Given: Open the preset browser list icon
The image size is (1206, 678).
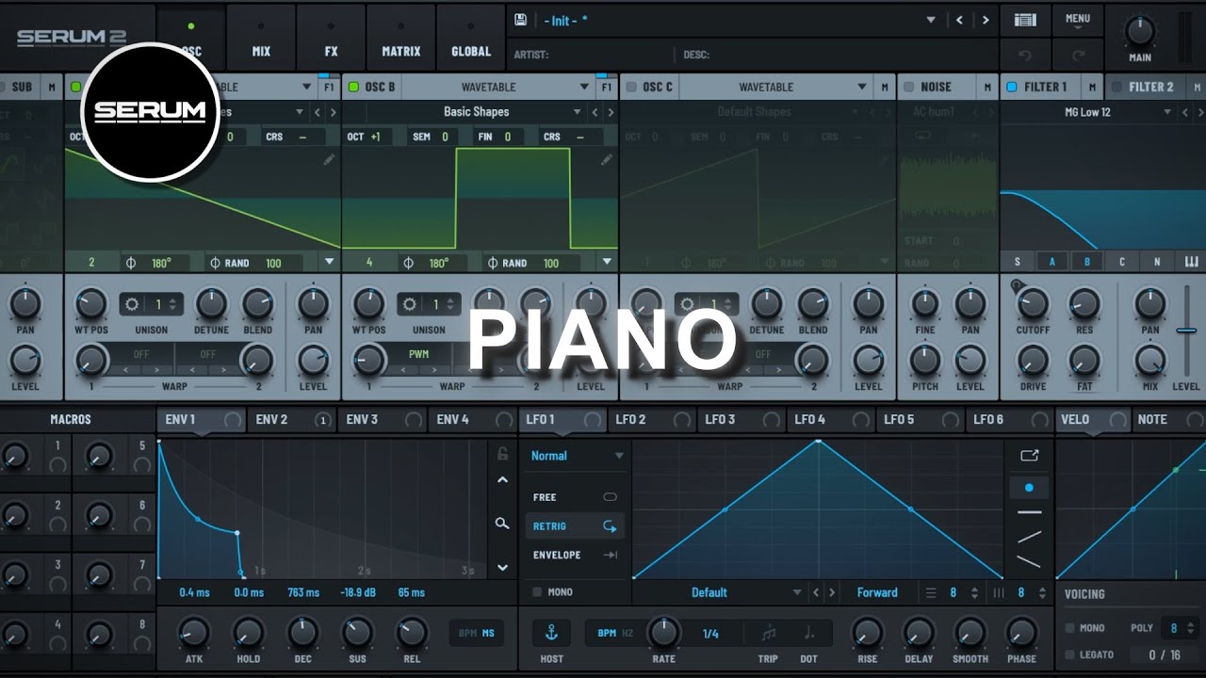Looking at the screenshot, I should point(1025,20).
